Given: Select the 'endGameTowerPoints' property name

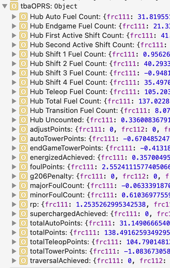Looking at the screenshot, I should coord(66,148).
